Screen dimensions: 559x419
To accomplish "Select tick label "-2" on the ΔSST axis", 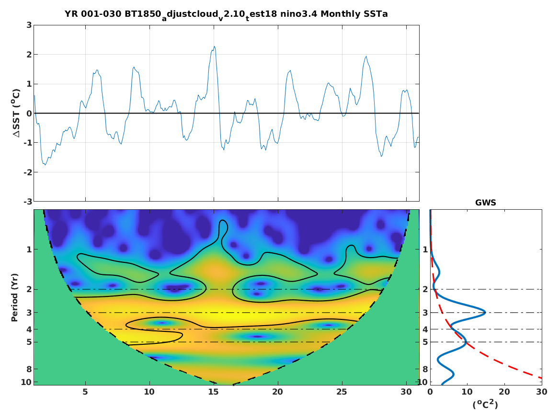I will [27, 172].
